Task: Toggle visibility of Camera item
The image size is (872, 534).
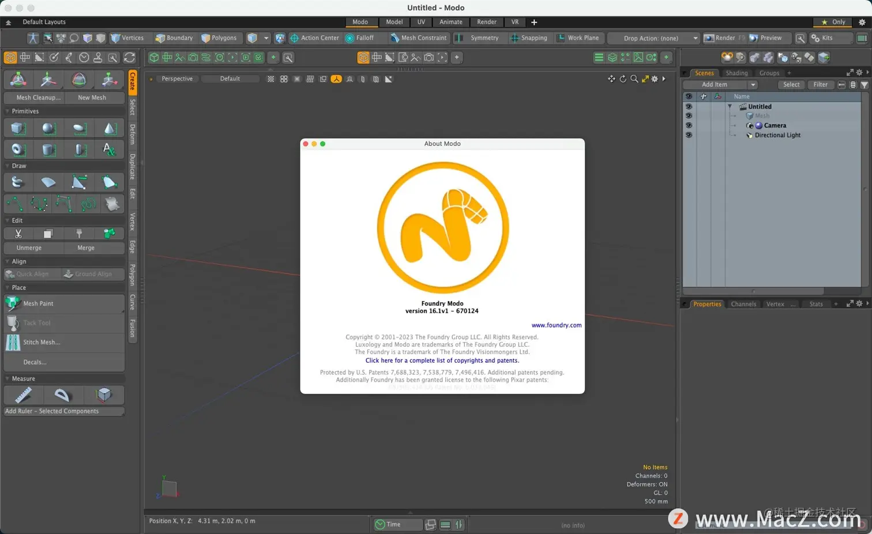Action: (689, 125)
